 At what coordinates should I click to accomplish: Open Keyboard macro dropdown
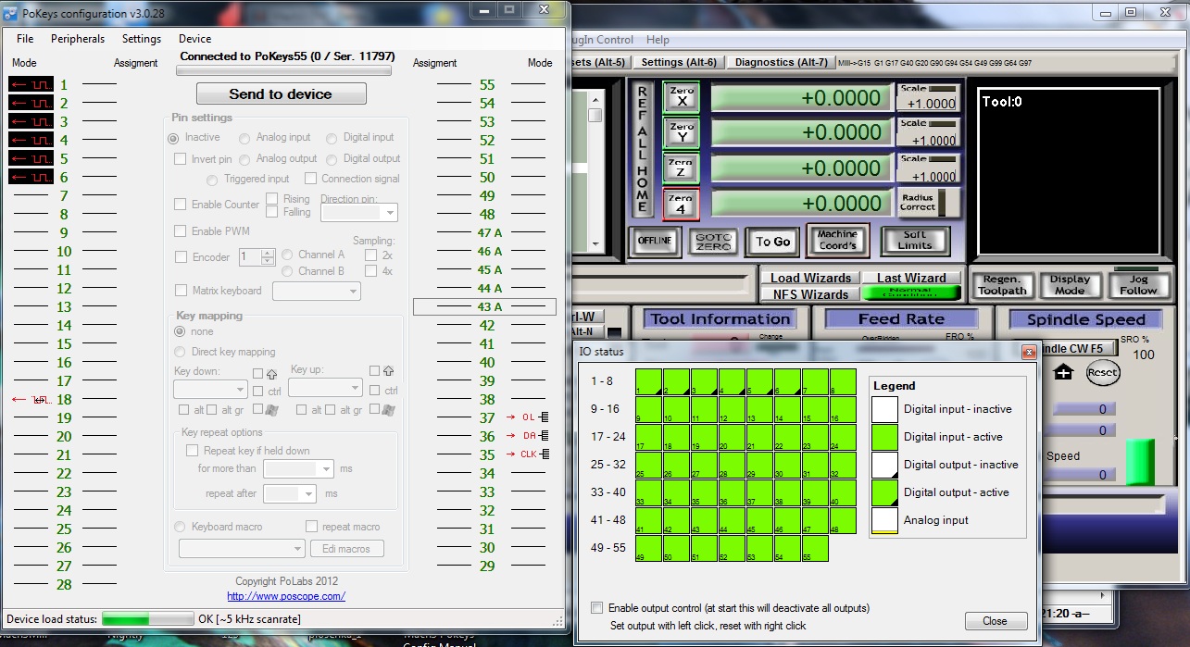click(242, 549)
